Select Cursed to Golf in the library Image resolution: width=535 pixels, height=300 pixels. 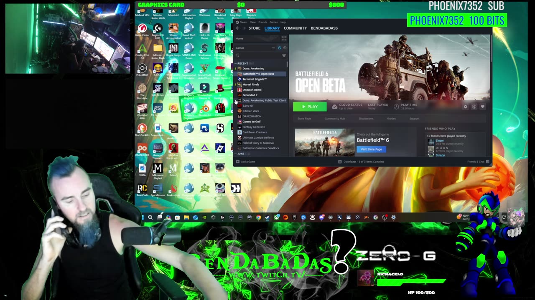click(252, 122)
